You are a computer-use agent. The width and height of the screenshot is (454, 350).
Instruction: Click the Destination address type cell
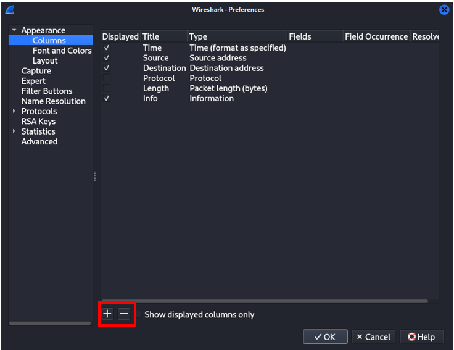tap(226, 68)
